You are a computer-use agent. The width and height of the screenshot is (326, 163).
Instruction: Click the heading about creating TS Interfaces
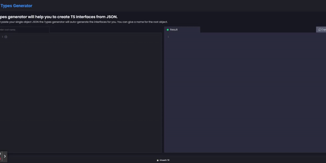[x=59, y=17]
